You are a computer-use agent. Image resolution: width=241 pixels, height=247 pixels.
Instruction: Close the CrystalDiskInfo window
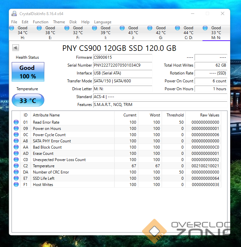coord(223,13)
